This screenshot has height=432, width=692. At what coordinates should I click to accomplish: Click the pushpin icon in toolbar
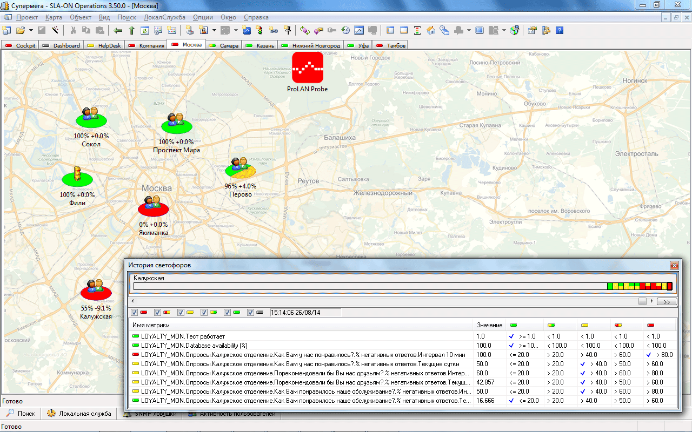pyautogui.click(x=287, y=30)
